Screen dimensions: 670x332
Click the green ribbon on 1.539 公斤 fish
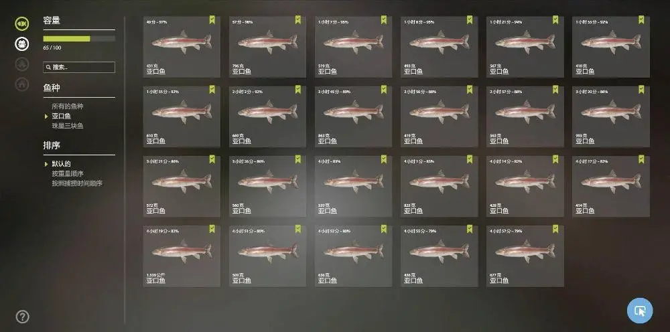coord(212,229)
